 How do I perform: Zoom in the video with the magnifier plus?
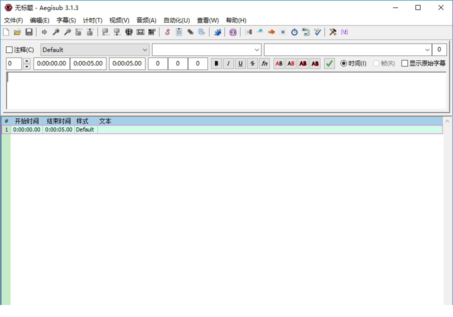[x=56, y=32]
